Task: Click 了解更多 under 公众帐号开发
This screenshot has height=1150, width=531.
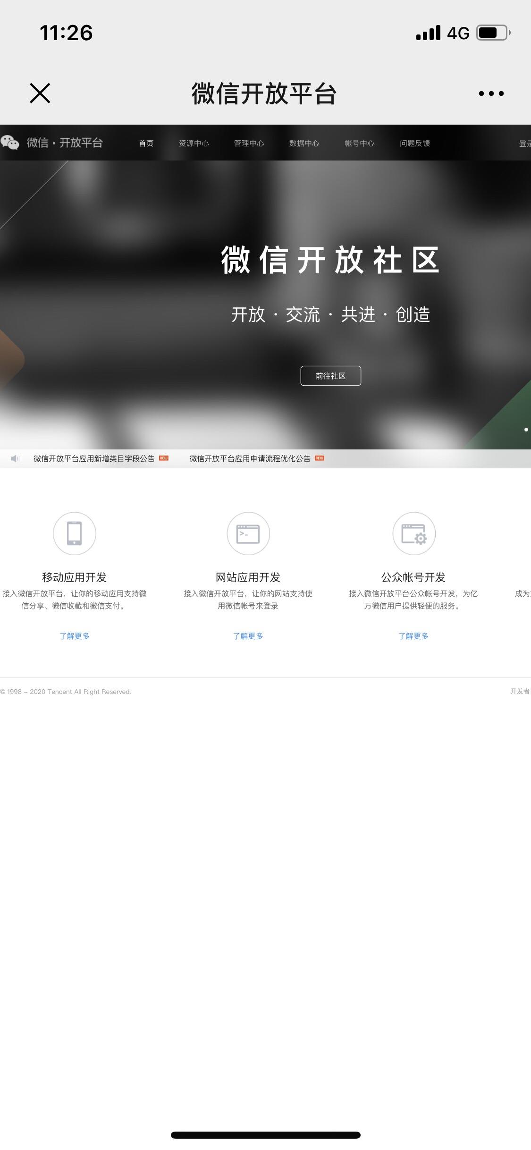Action: click(413, 636)
